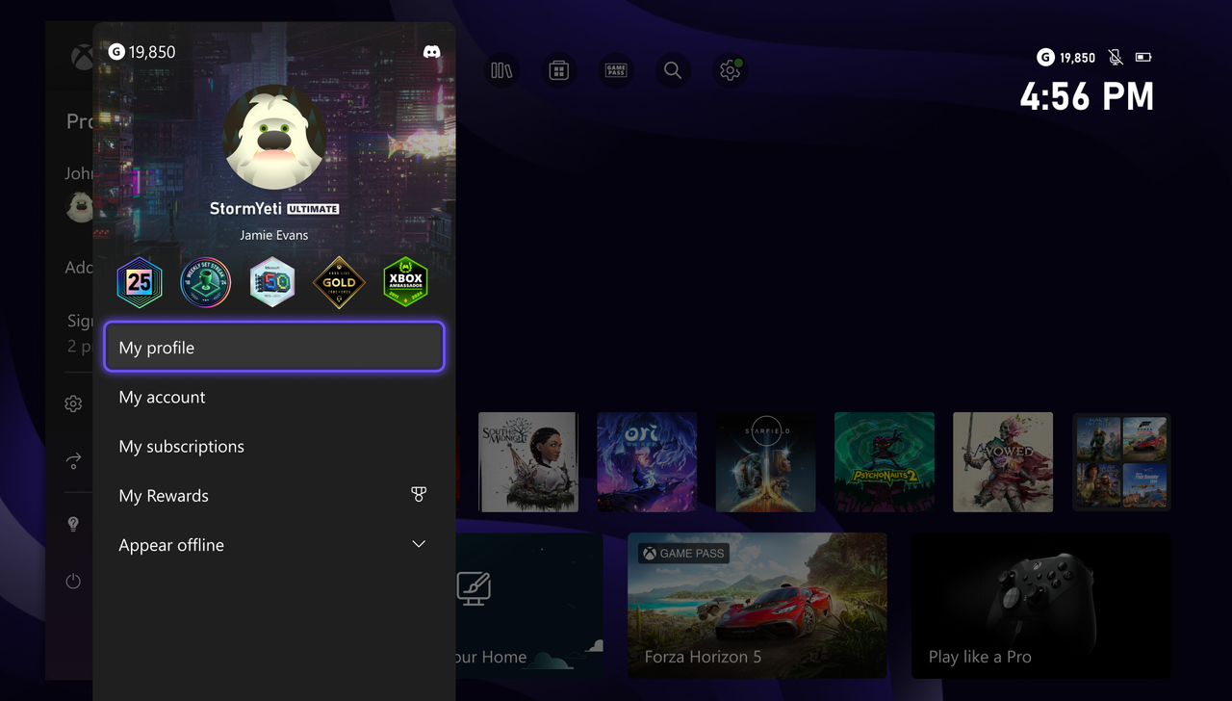The width and height of the screenshot is (1232, 701).
Task: Open the Search magnifier icon
Action: coord(673,70)
